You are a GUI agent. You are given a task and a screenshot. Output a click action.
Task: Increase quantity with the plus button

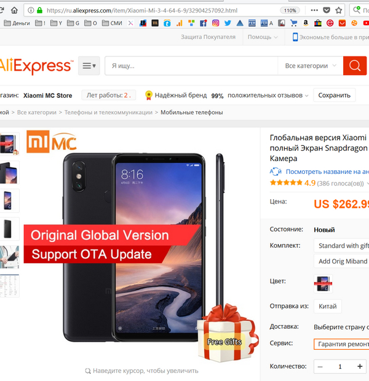[x=360, y=366]
